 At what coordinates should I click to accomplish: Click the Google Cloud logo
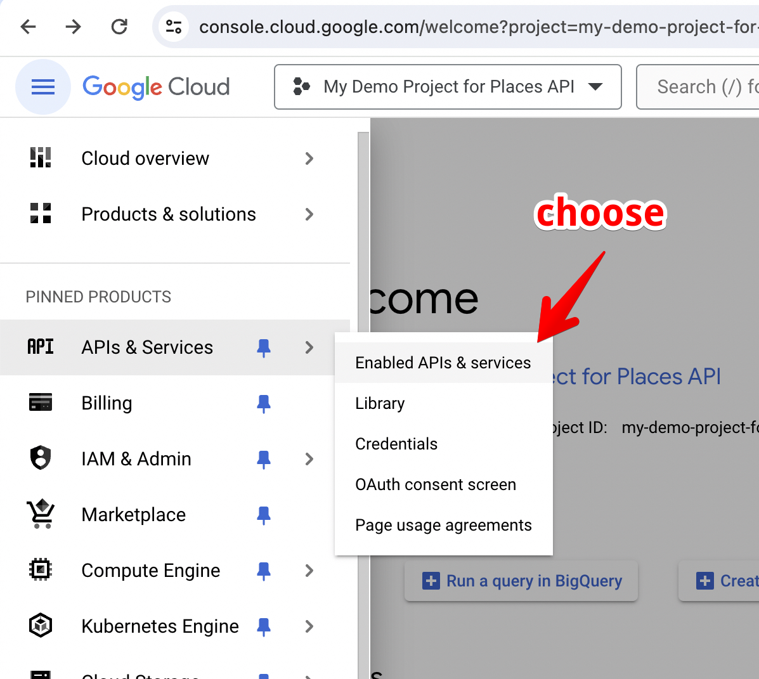pyautogui.click(x=156, y=87)
